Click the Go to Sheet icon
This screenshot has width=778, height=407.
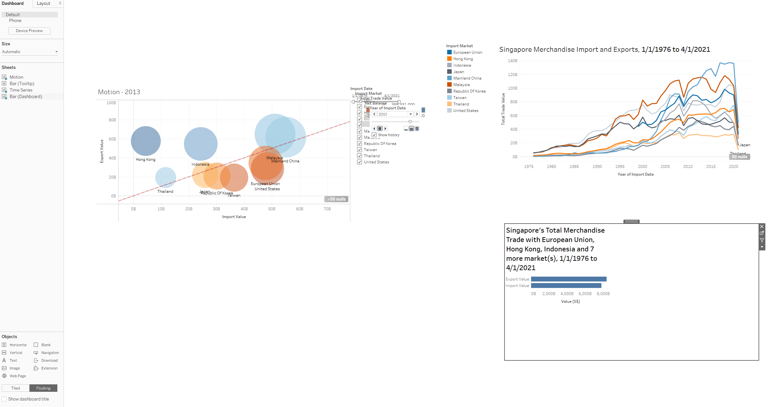[762, 233]
